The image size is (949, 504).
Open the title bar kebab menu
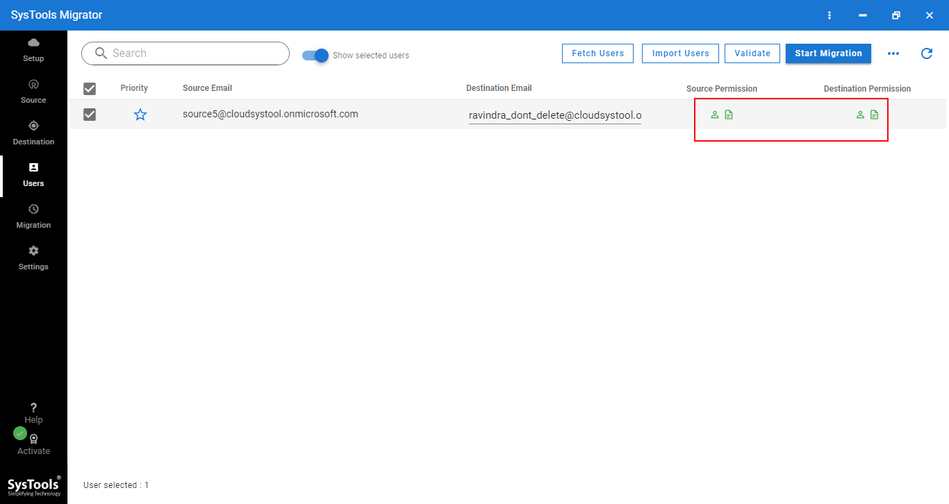coord(830,15)
